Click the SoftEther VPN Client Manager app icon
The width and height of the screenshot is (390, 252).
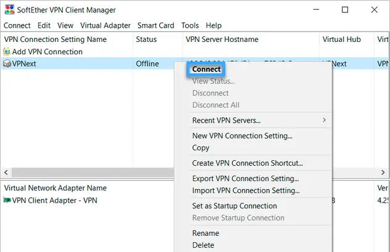9,10
